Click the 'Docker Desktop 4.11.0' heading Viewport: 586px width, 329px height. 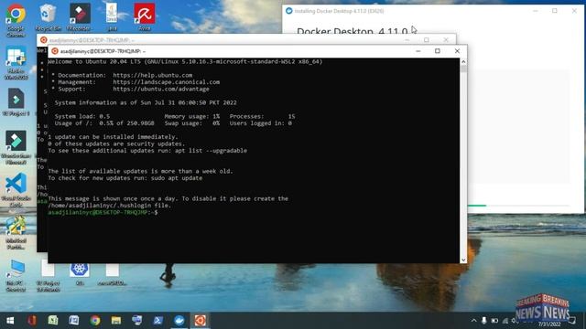click(352, 30)
